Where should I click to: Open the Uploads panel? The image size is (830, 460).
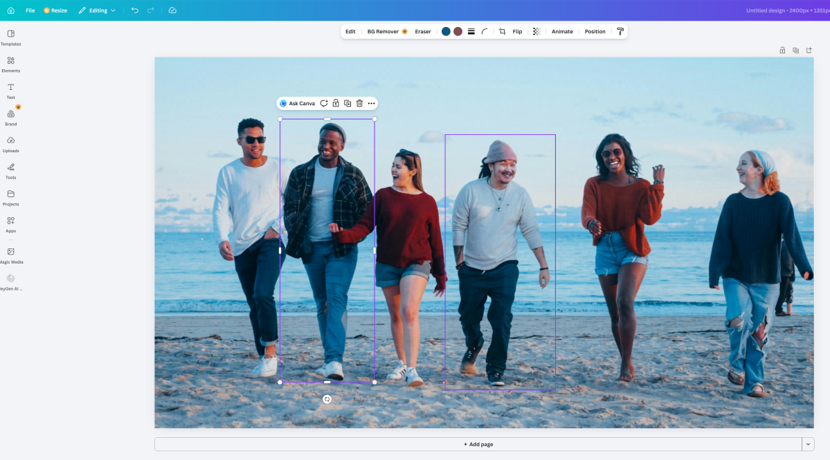10,144
